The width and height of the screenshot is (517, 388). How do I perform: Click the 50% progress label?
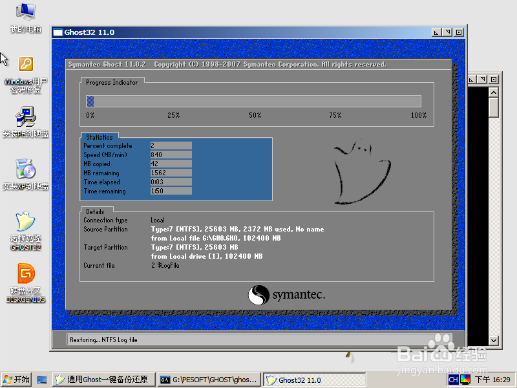(255, 115)
